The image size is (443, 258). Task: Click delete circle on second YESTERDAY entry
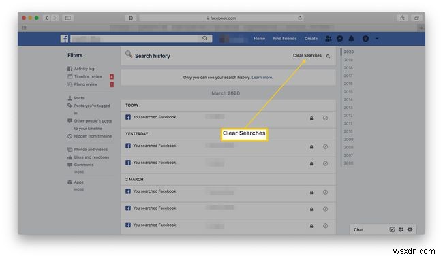(x=326, y=164)
